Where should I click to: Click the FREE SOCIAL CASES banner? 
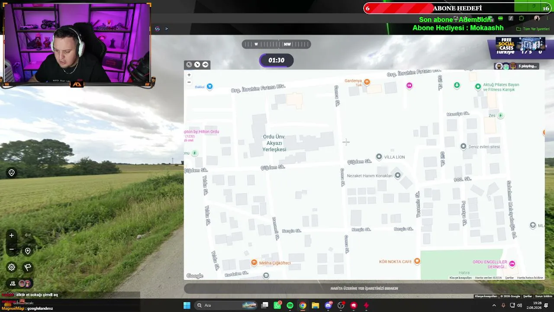pyautogui.click(x=520, y=44)
